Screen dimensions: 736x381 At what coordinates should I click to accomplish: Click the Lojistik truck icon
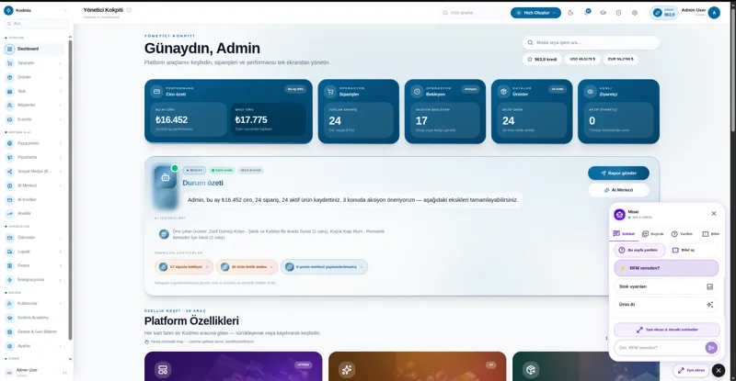pos(9,252)
